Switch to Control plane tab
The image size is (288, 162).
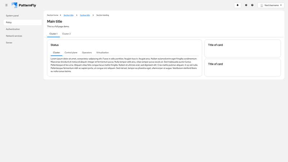tap(71, 53)
